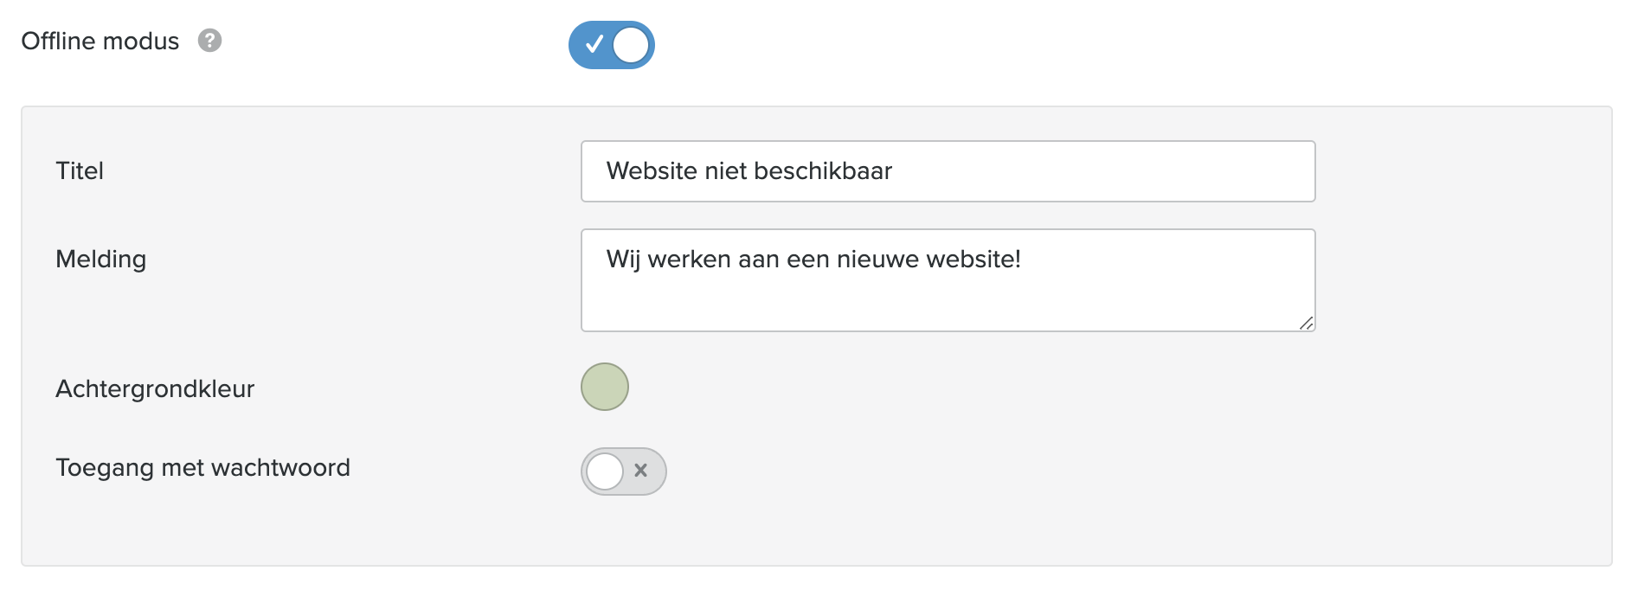Screen dimensions: 1632x590
Task: Click the "Achtergrondkleur" label
Action: 155,388
